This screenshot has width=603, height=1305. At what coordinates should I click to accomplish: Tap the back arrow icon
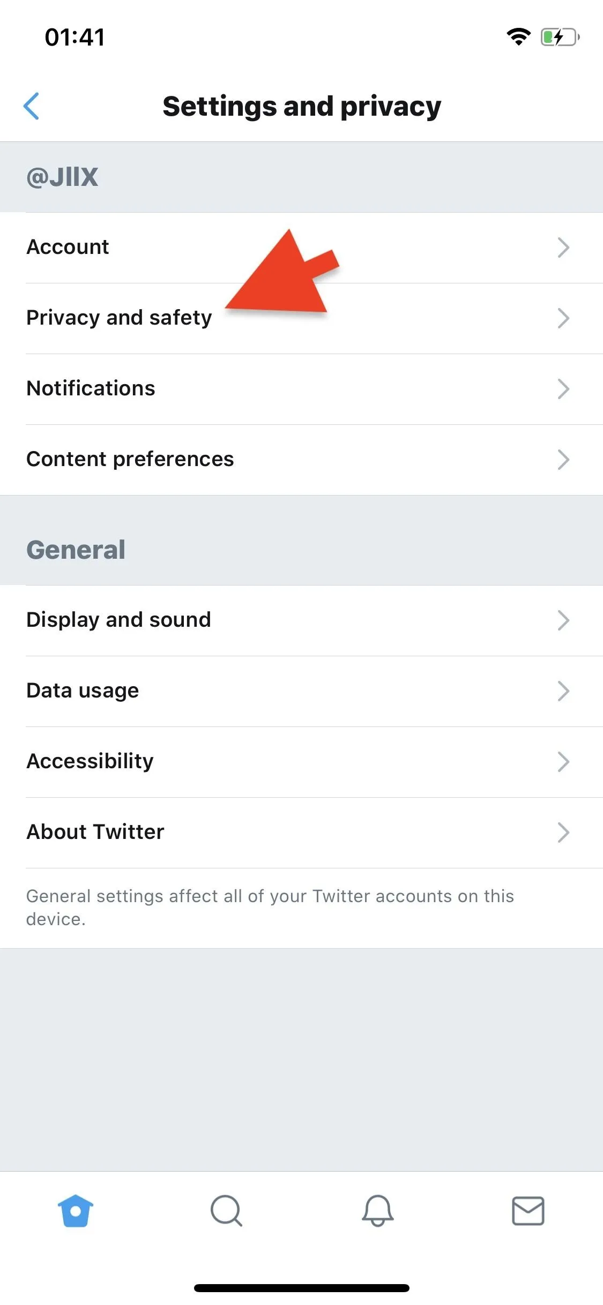point(31,106)
